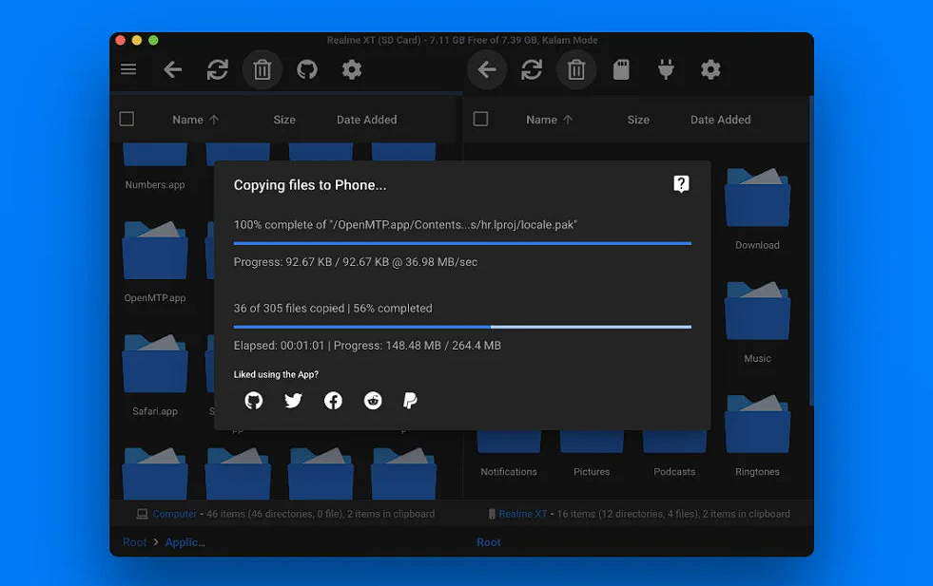Open the hamburger menu in left pane

128,69
